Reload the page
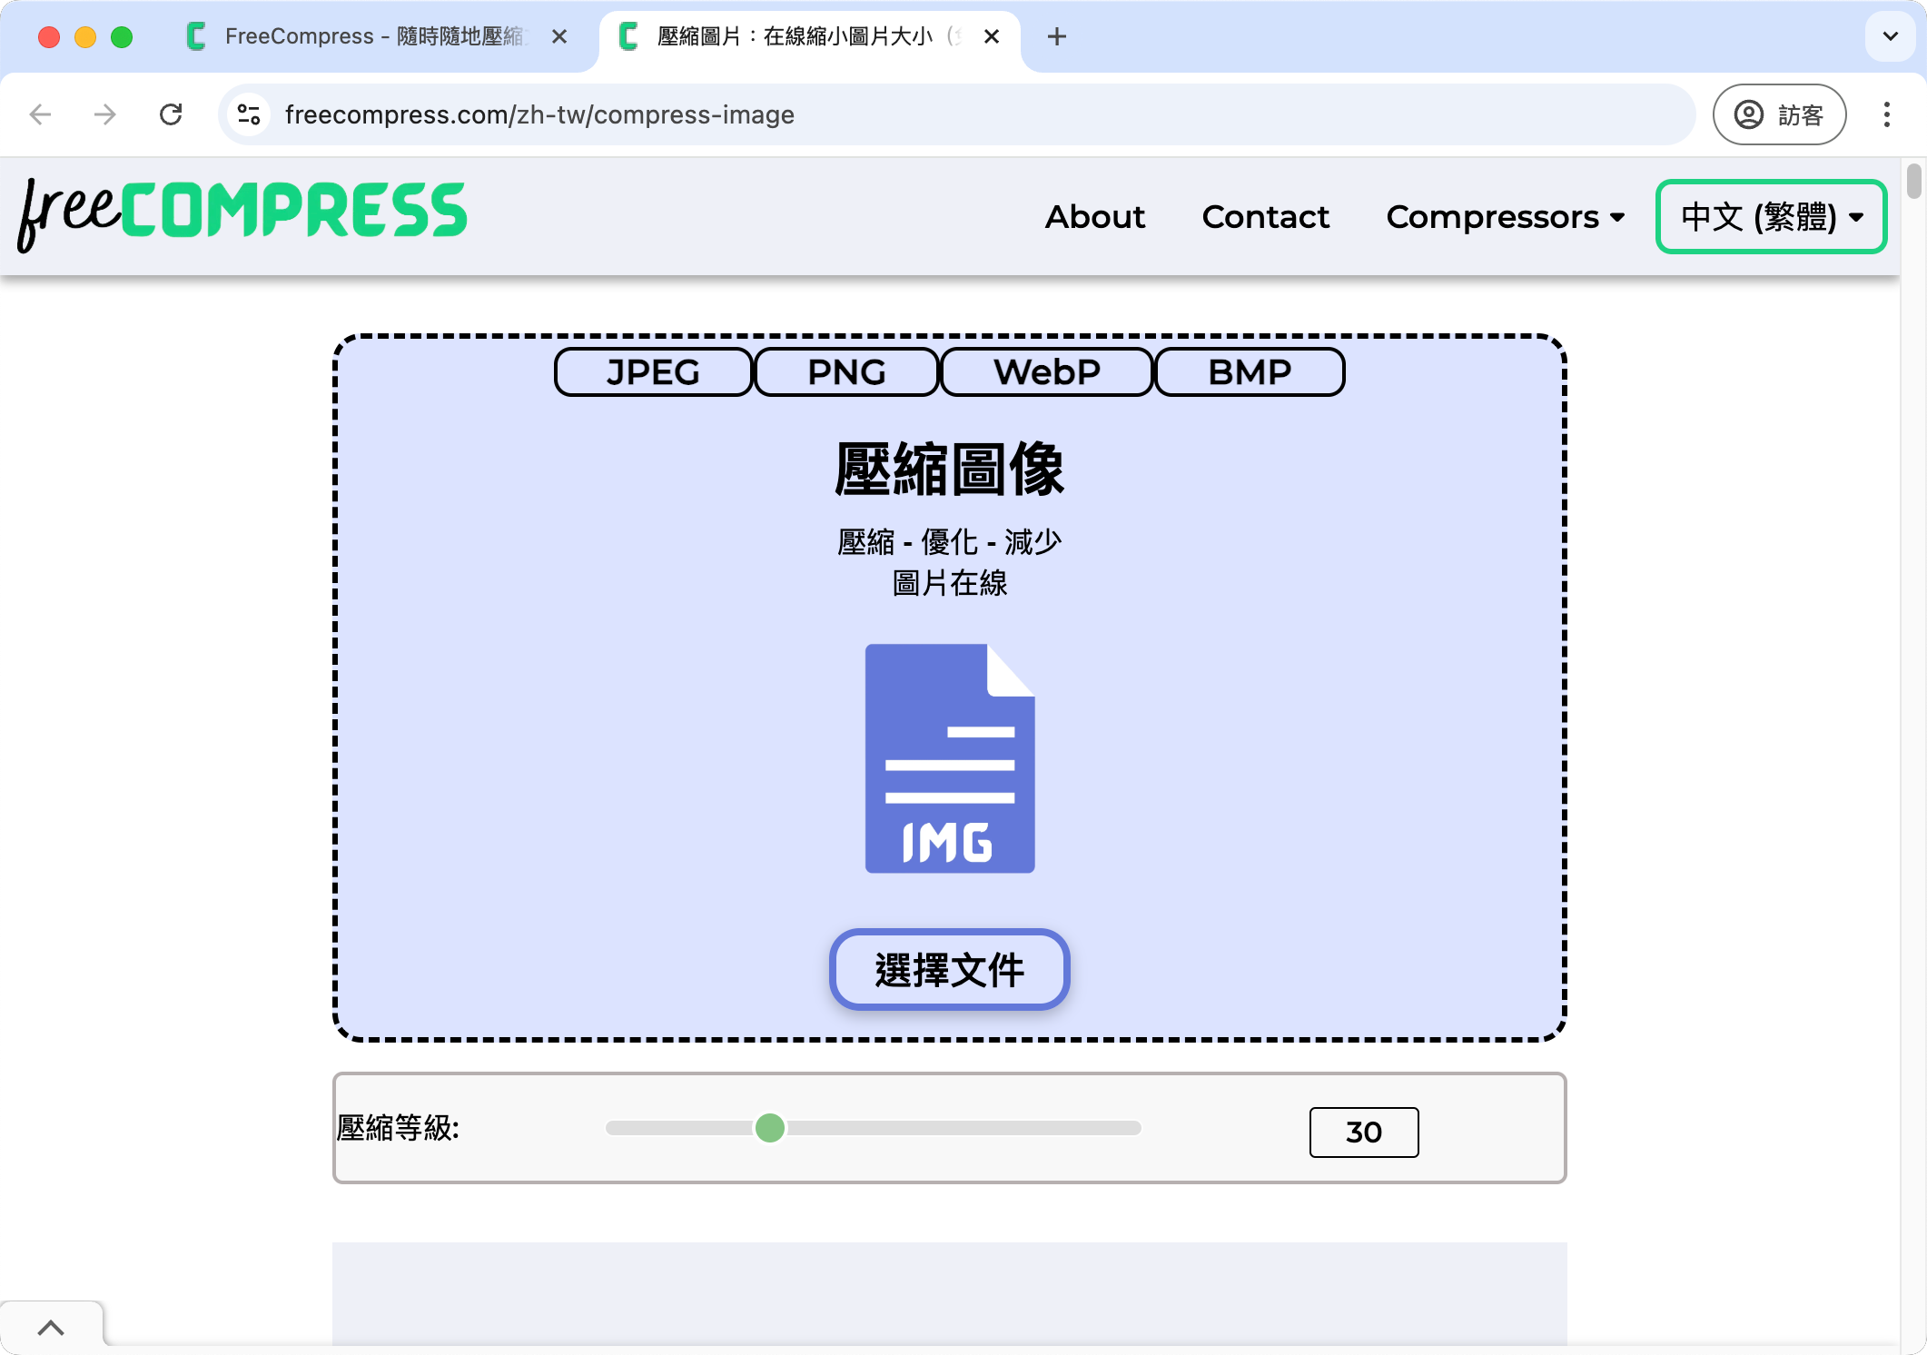 click(x=171, y=114)
